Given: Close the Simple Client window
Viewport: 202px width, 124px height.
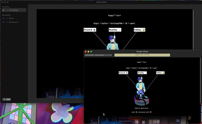Looking at the screenshot, I should (x=86, y=52).
